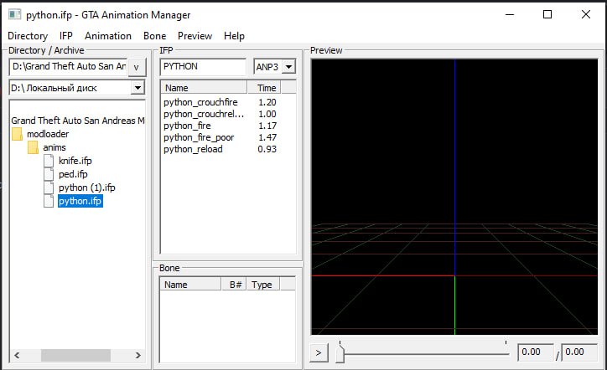This screenshot has width=607, height=370.
Task: Select the python (1).ifp file
Action: (86, 188)
